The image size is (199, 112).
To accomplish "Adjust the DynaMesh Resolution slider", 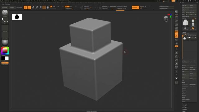I will click(x=145, y=6).
